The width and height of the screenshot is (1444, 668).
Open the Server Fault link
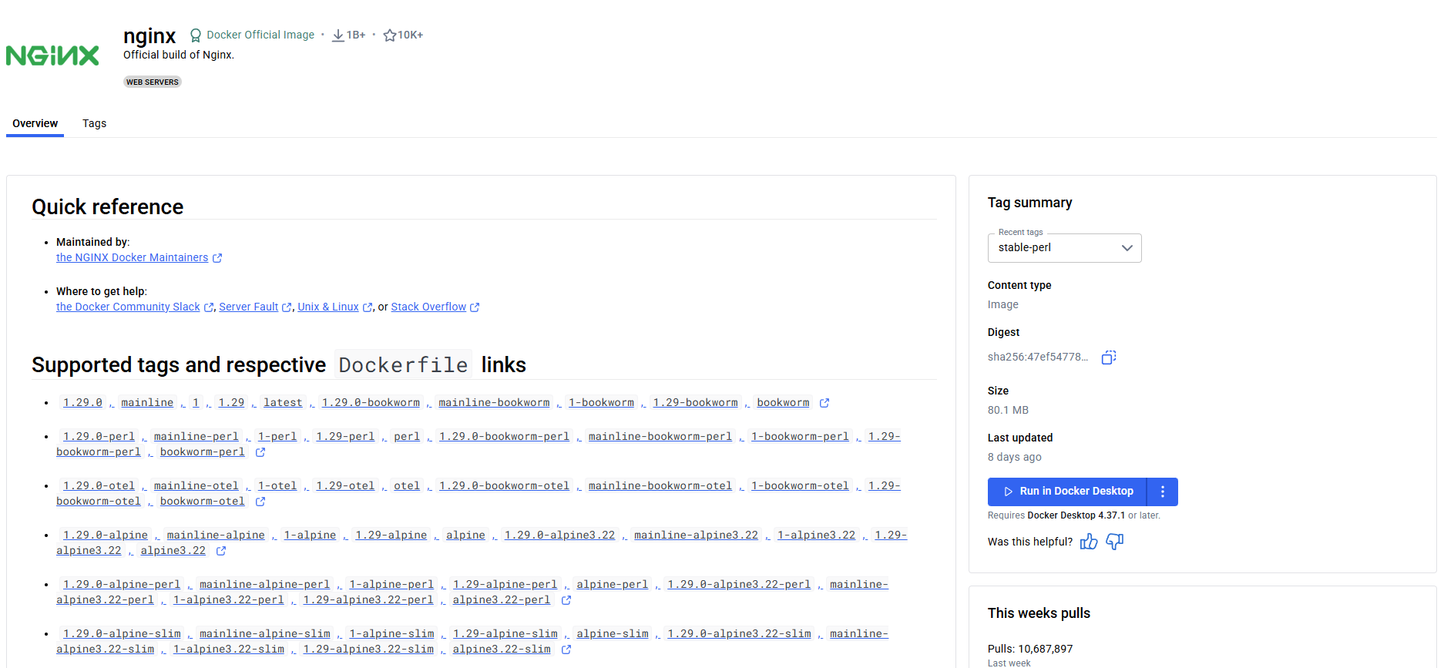tap(248, 307)
